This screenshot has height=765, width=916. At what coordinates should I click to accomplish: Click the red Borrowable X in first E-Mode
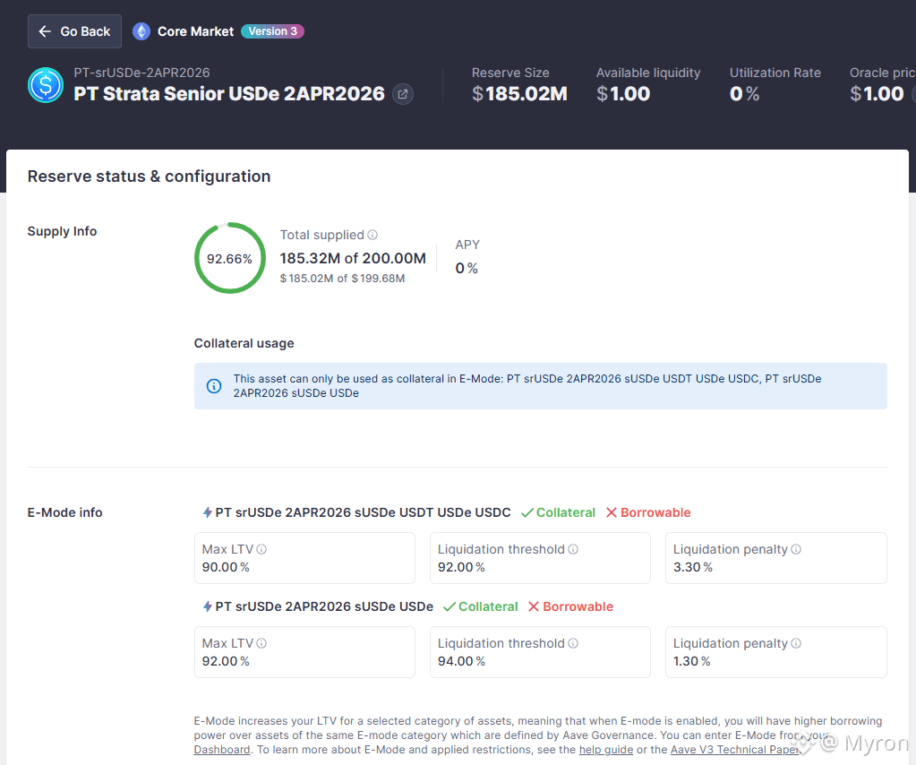click(612, 512)
